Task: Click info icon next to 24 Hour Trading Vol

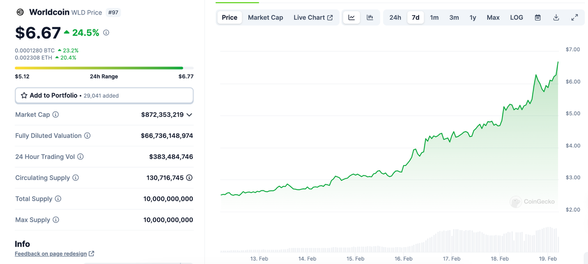Action: [x=80, y=157]
